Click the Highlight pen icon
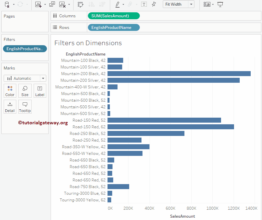This screenshot has height=220, width=262. 117,4
